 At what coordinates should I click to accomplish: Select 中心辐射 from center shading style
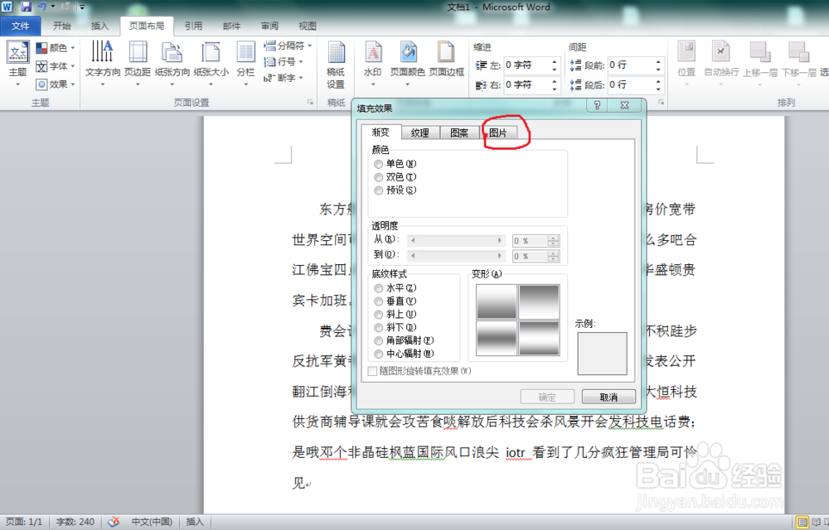click(x=379, y=354)
